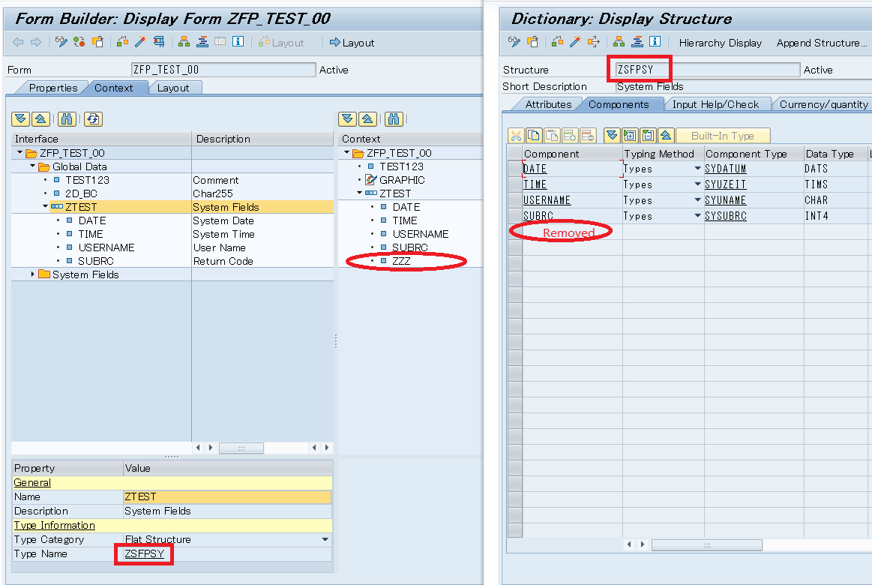Open Currency/quantity tab

click(x=823, y=104)
